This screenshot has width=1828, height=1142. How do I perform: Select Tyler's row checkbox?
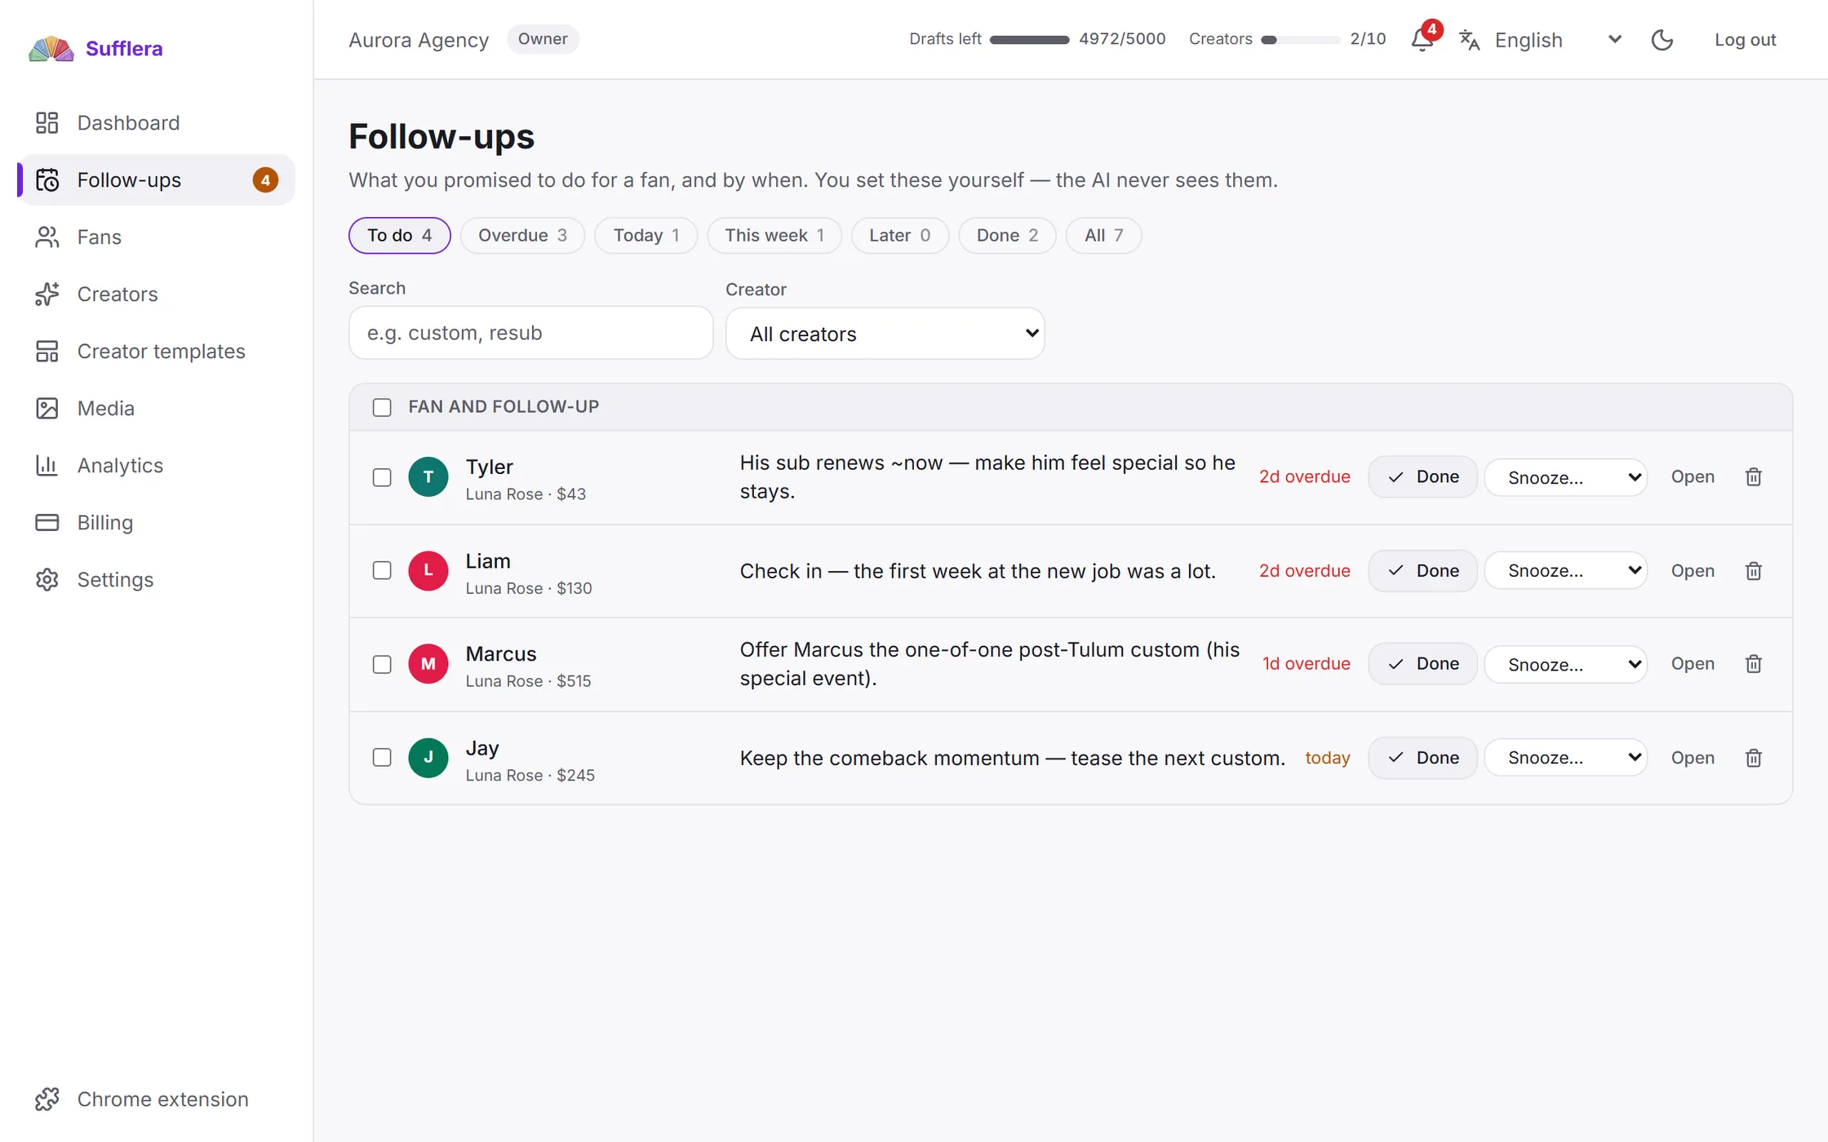(x=382, y=477)
